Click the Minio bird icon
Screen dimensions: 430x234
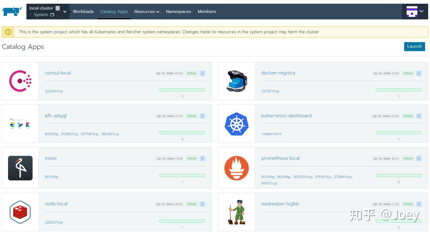coord(20,168)
